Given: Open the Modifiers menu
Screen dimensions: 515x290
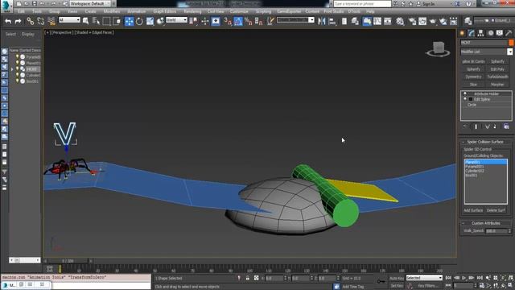Looking at the screenshot, I should 112,11.
